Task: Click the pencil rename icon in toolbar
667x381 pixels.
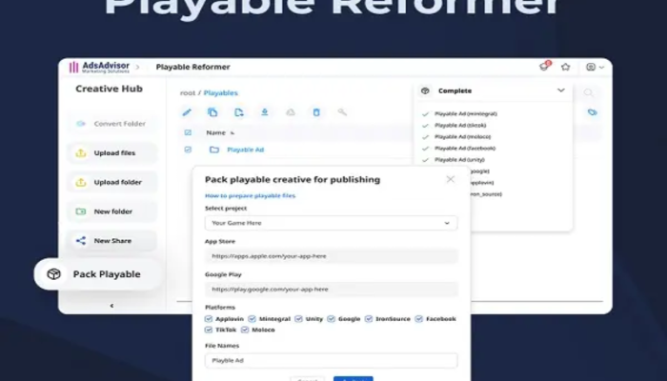Action: (x=187, y=112)
